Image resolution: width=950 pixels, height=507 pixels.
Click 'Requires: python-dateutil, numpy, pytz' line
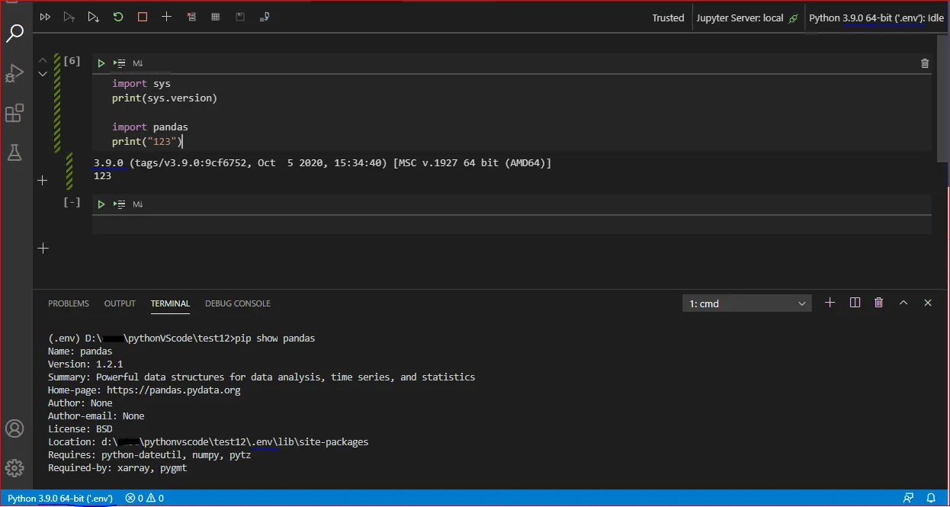tap(149, 454)
